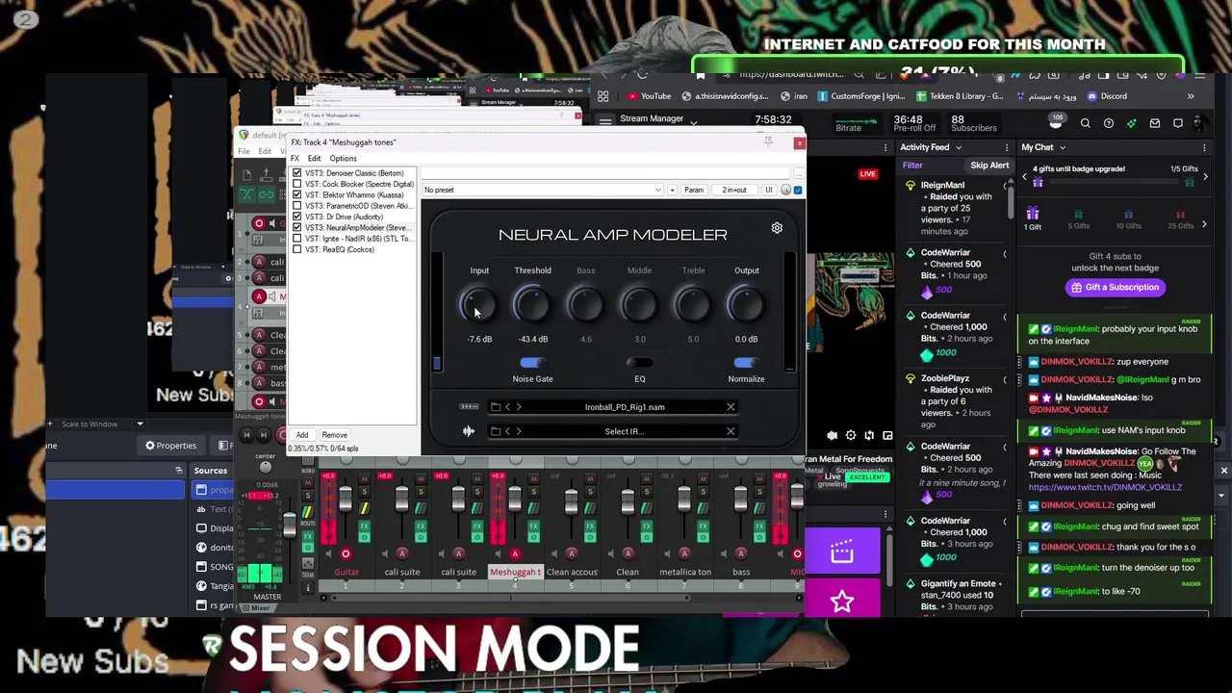Click Gift a Subscription button
This screenshot has width=1232, height=693.
tap(1114, 288)
